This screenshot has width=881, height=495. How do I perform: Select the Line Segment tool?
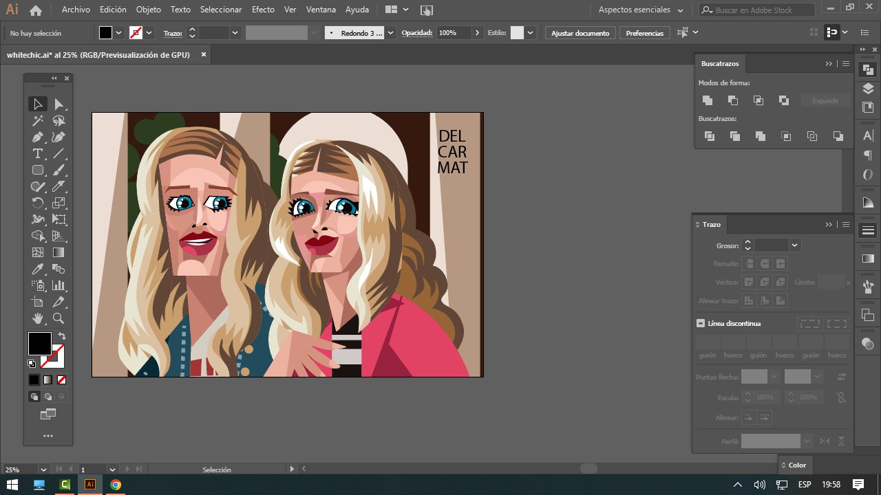59,153
